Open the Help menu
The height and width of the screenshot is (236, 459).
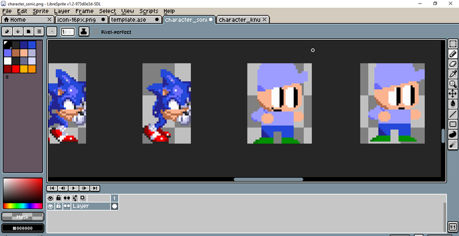(x=169, y=11)
